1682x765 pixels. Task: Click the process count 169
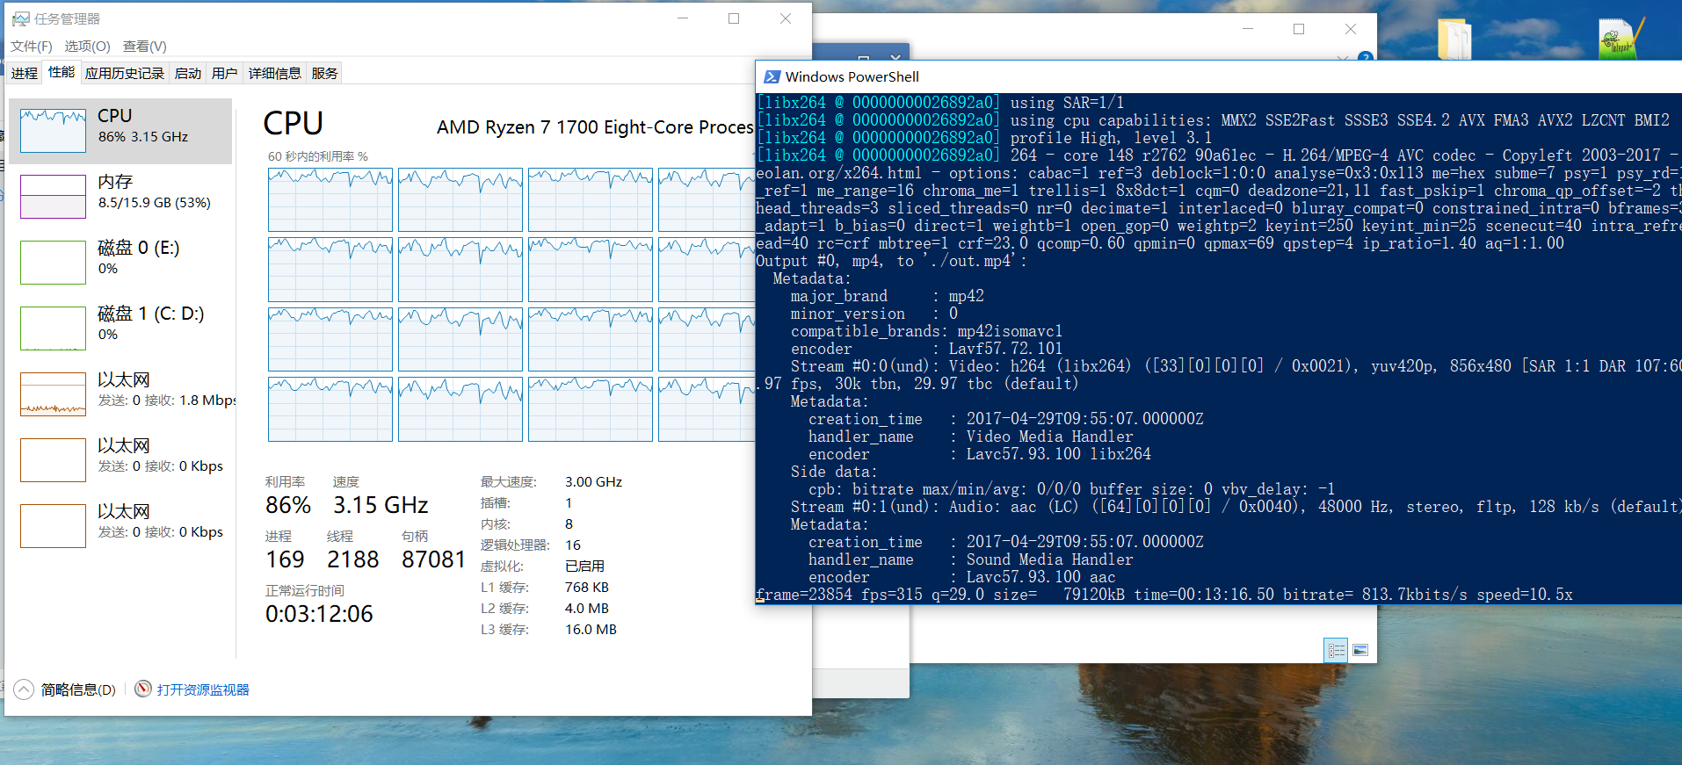(x=285, y=559)
